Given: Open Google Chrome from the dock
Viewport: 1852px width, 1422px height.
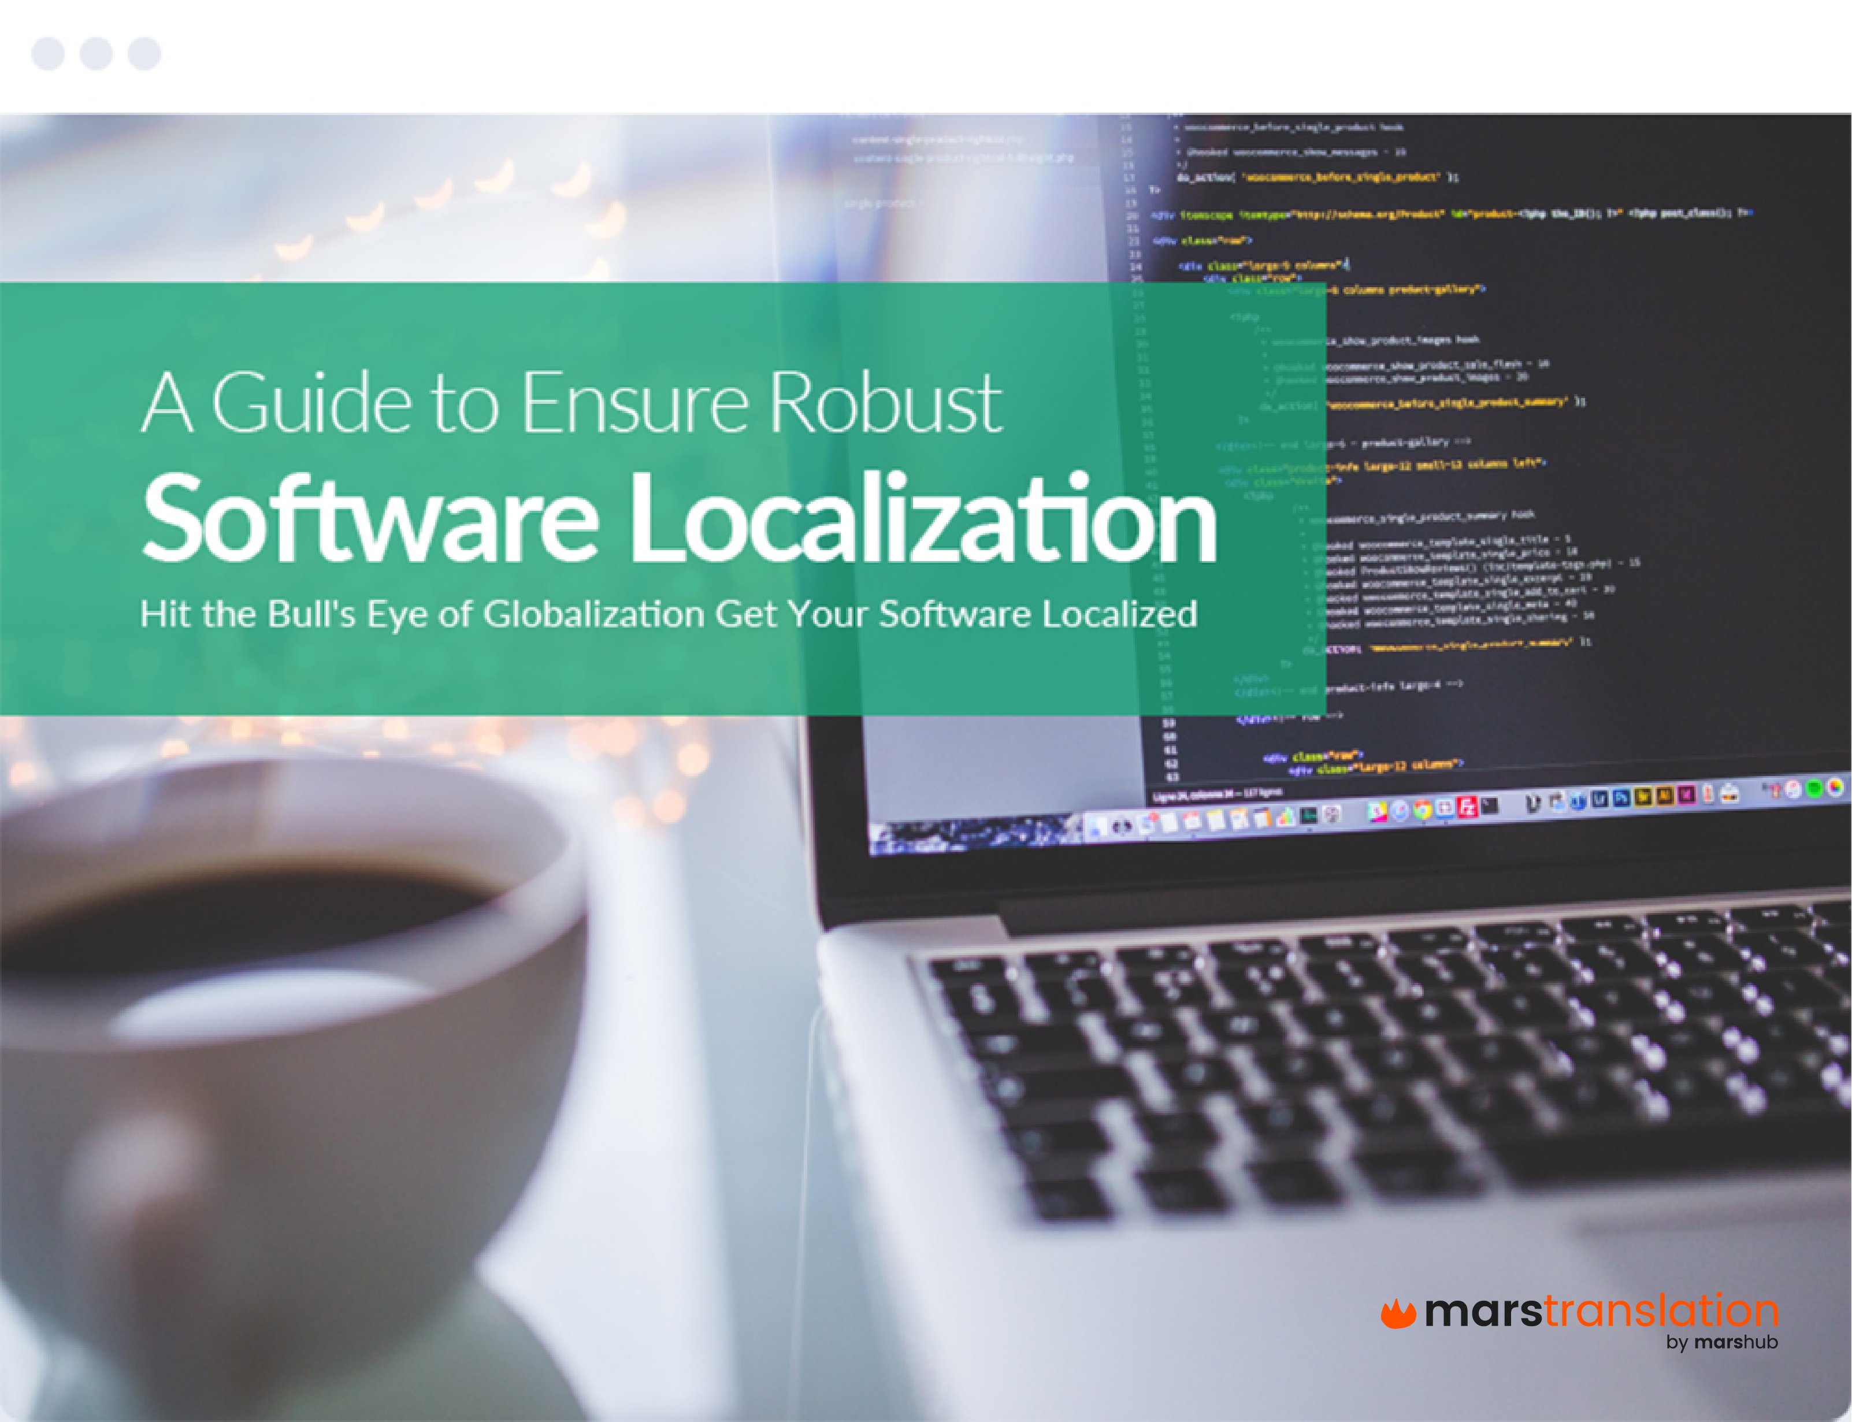Looking at the screenshot, I should (1423, 808).
